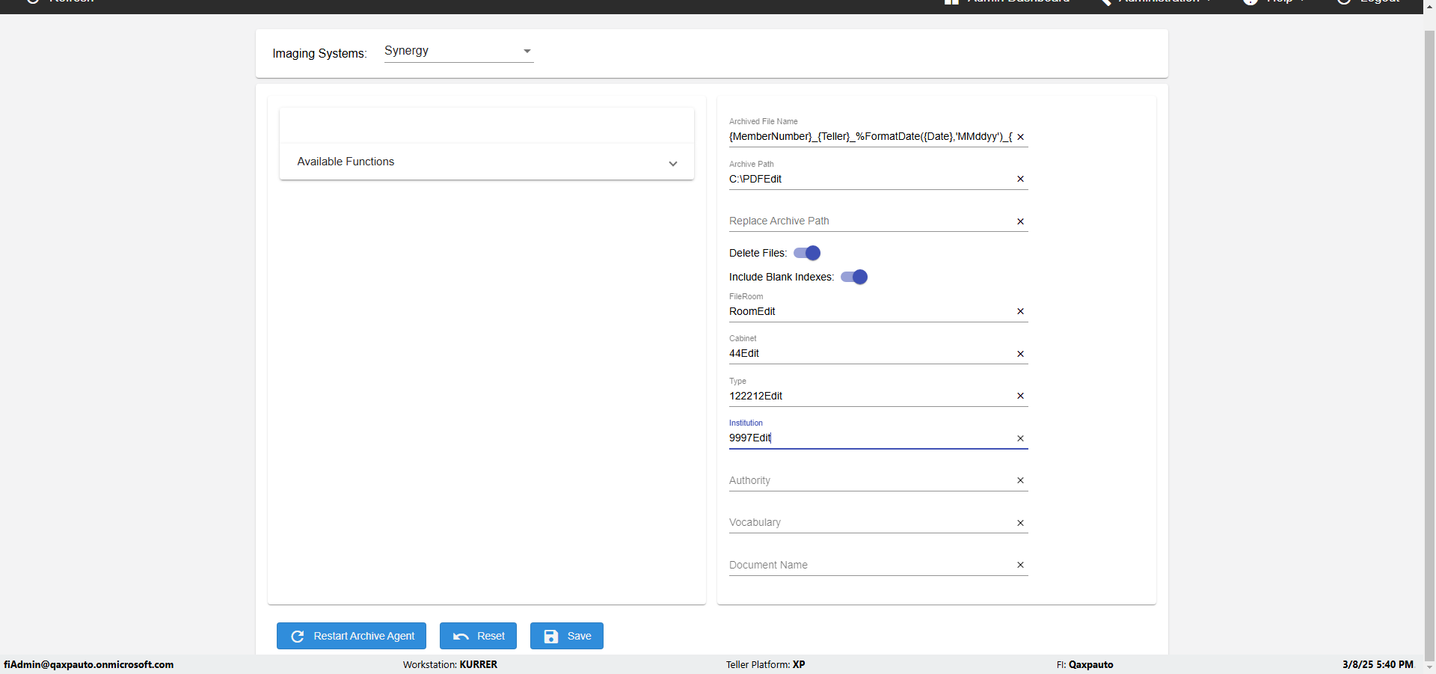Click the Reset button
This screenshot has width=1436, height=674.
pos(478,636)
